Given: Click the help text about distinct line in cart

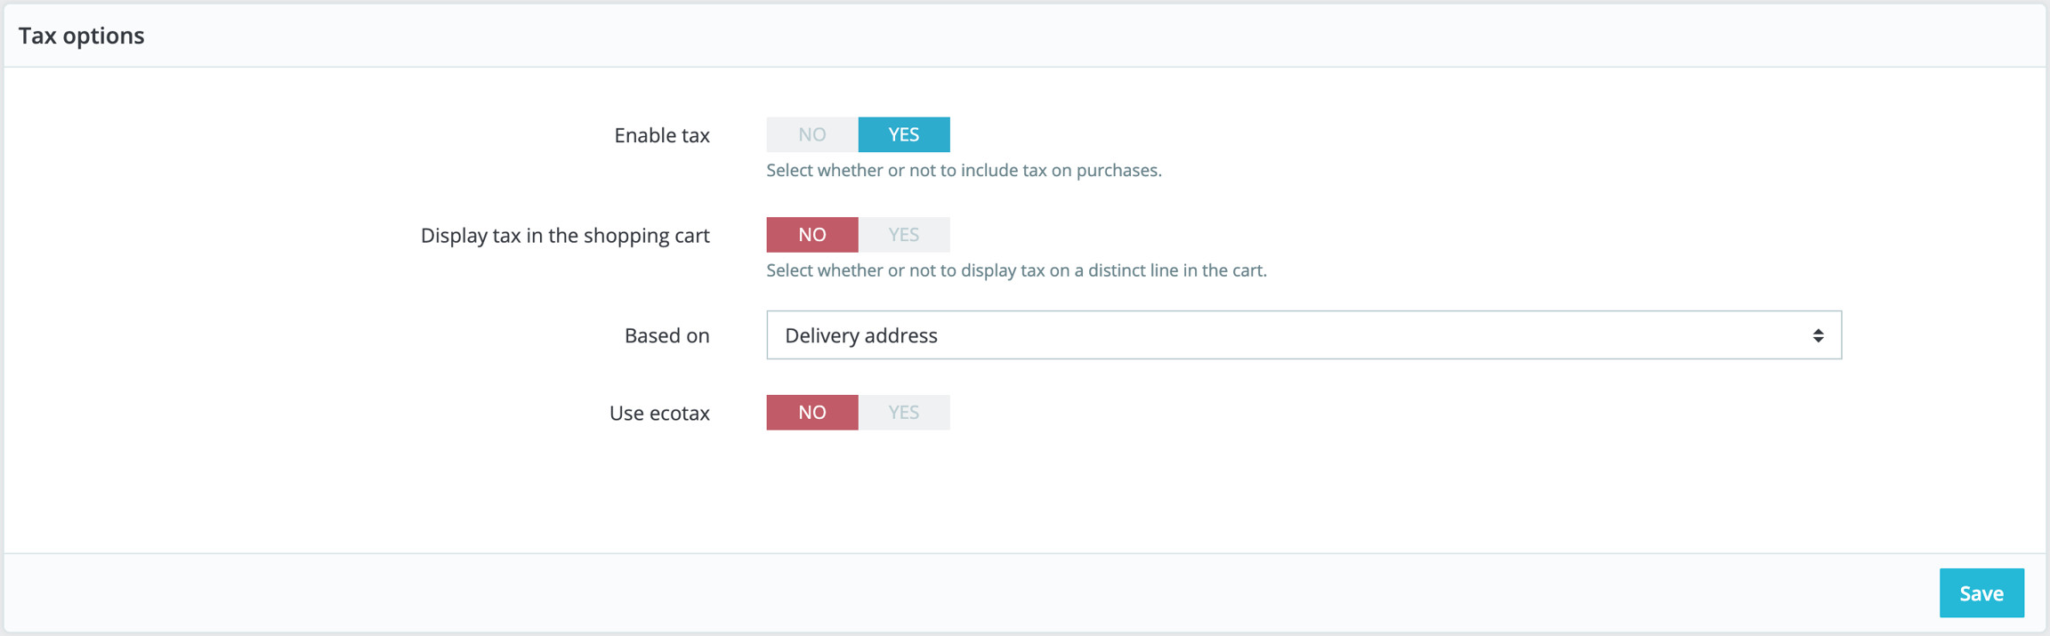Looking at the screenshot, I should click(1016, 270).
